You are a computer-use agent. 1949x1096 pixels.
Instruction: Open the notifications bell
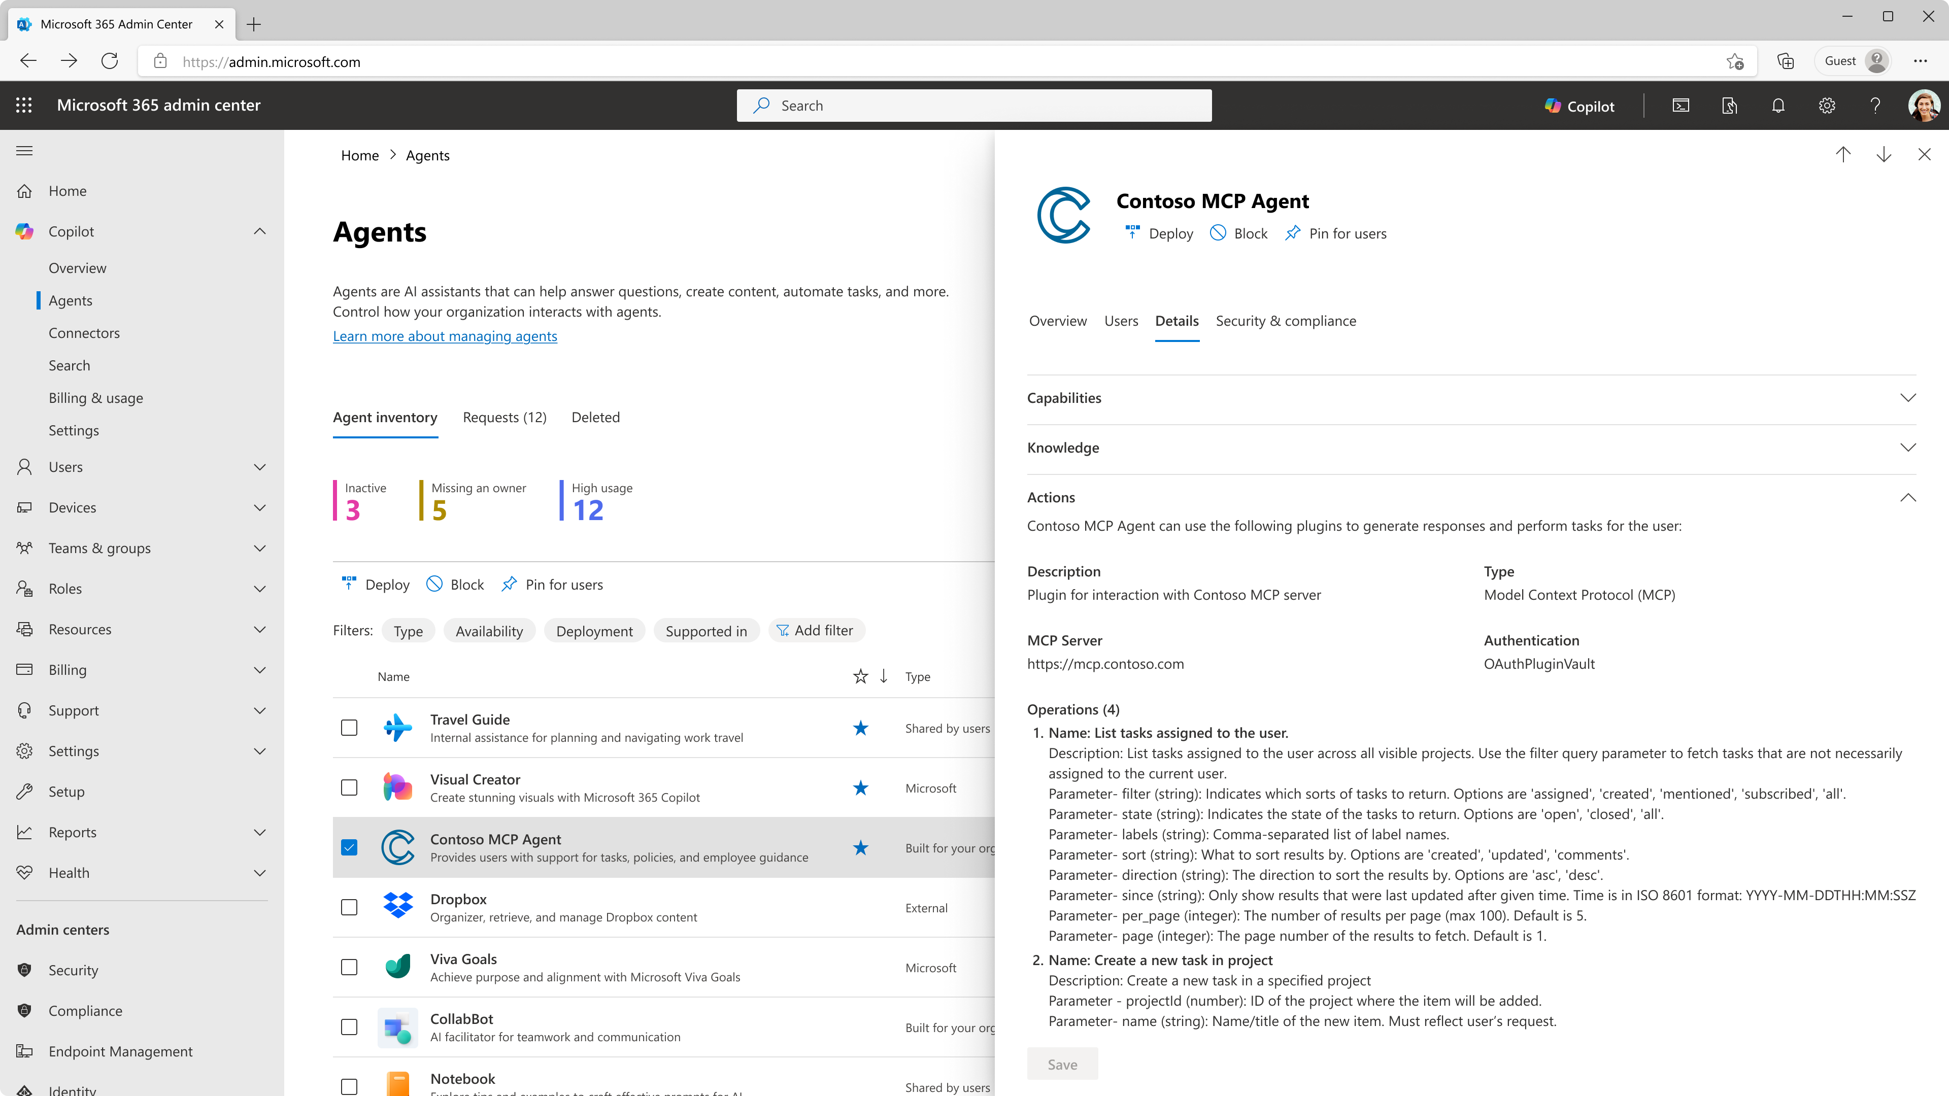[1778, 105]
